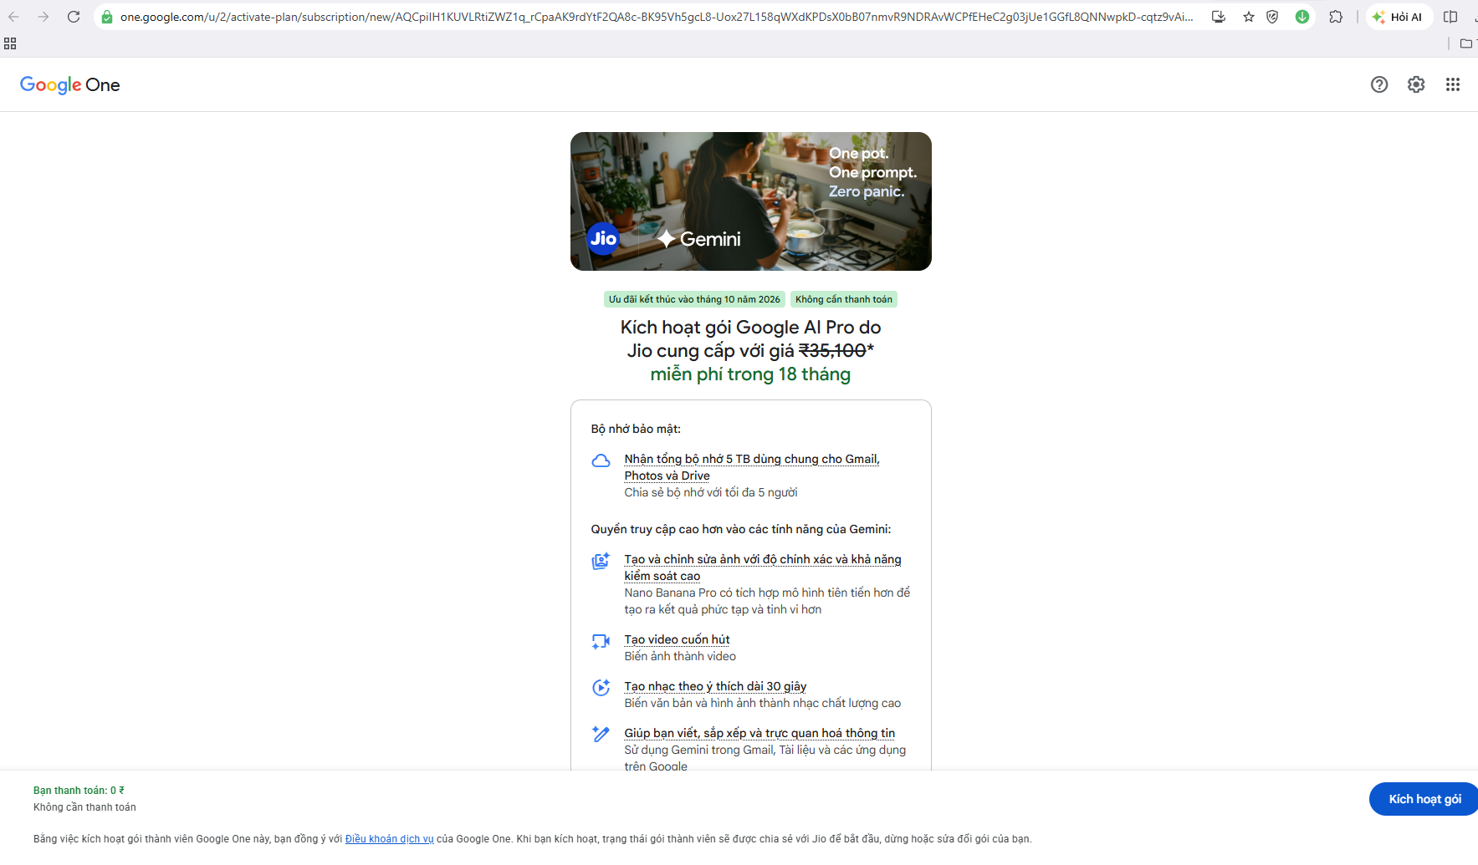
Task: Open the 5 TB storage details link
Action: click(752, 467)
